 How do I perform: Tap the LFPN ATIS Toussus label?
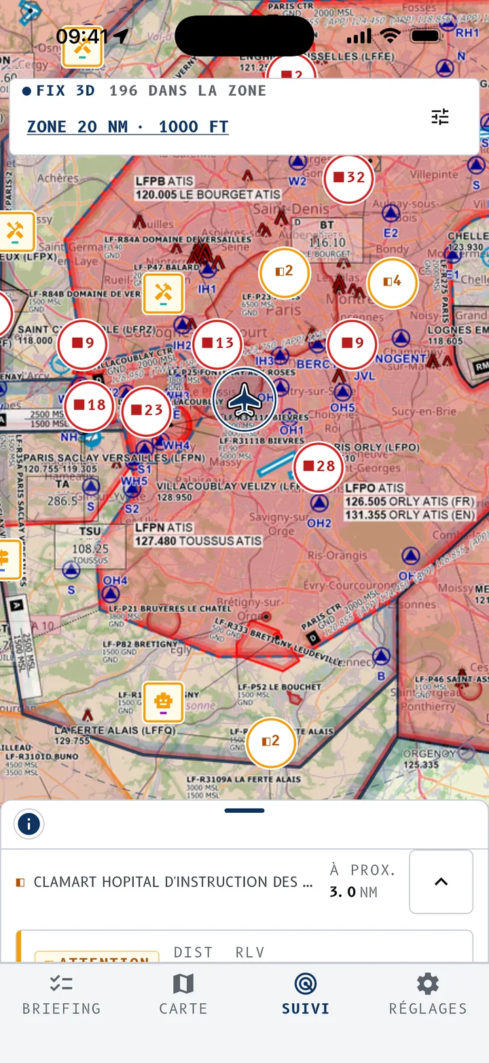198,534
